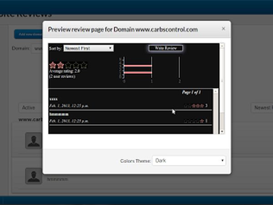Screen dimensions: 273x205
Task: Click the outer preview scrollbar up arrow
Action: point(222,46)
